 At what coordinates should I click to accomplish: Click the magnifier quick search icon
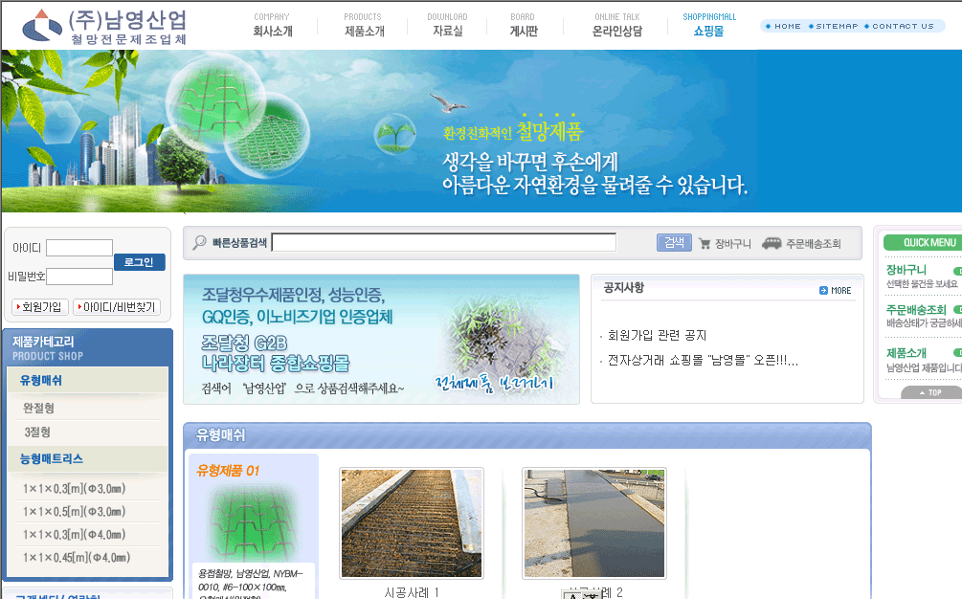coord(199,242)
